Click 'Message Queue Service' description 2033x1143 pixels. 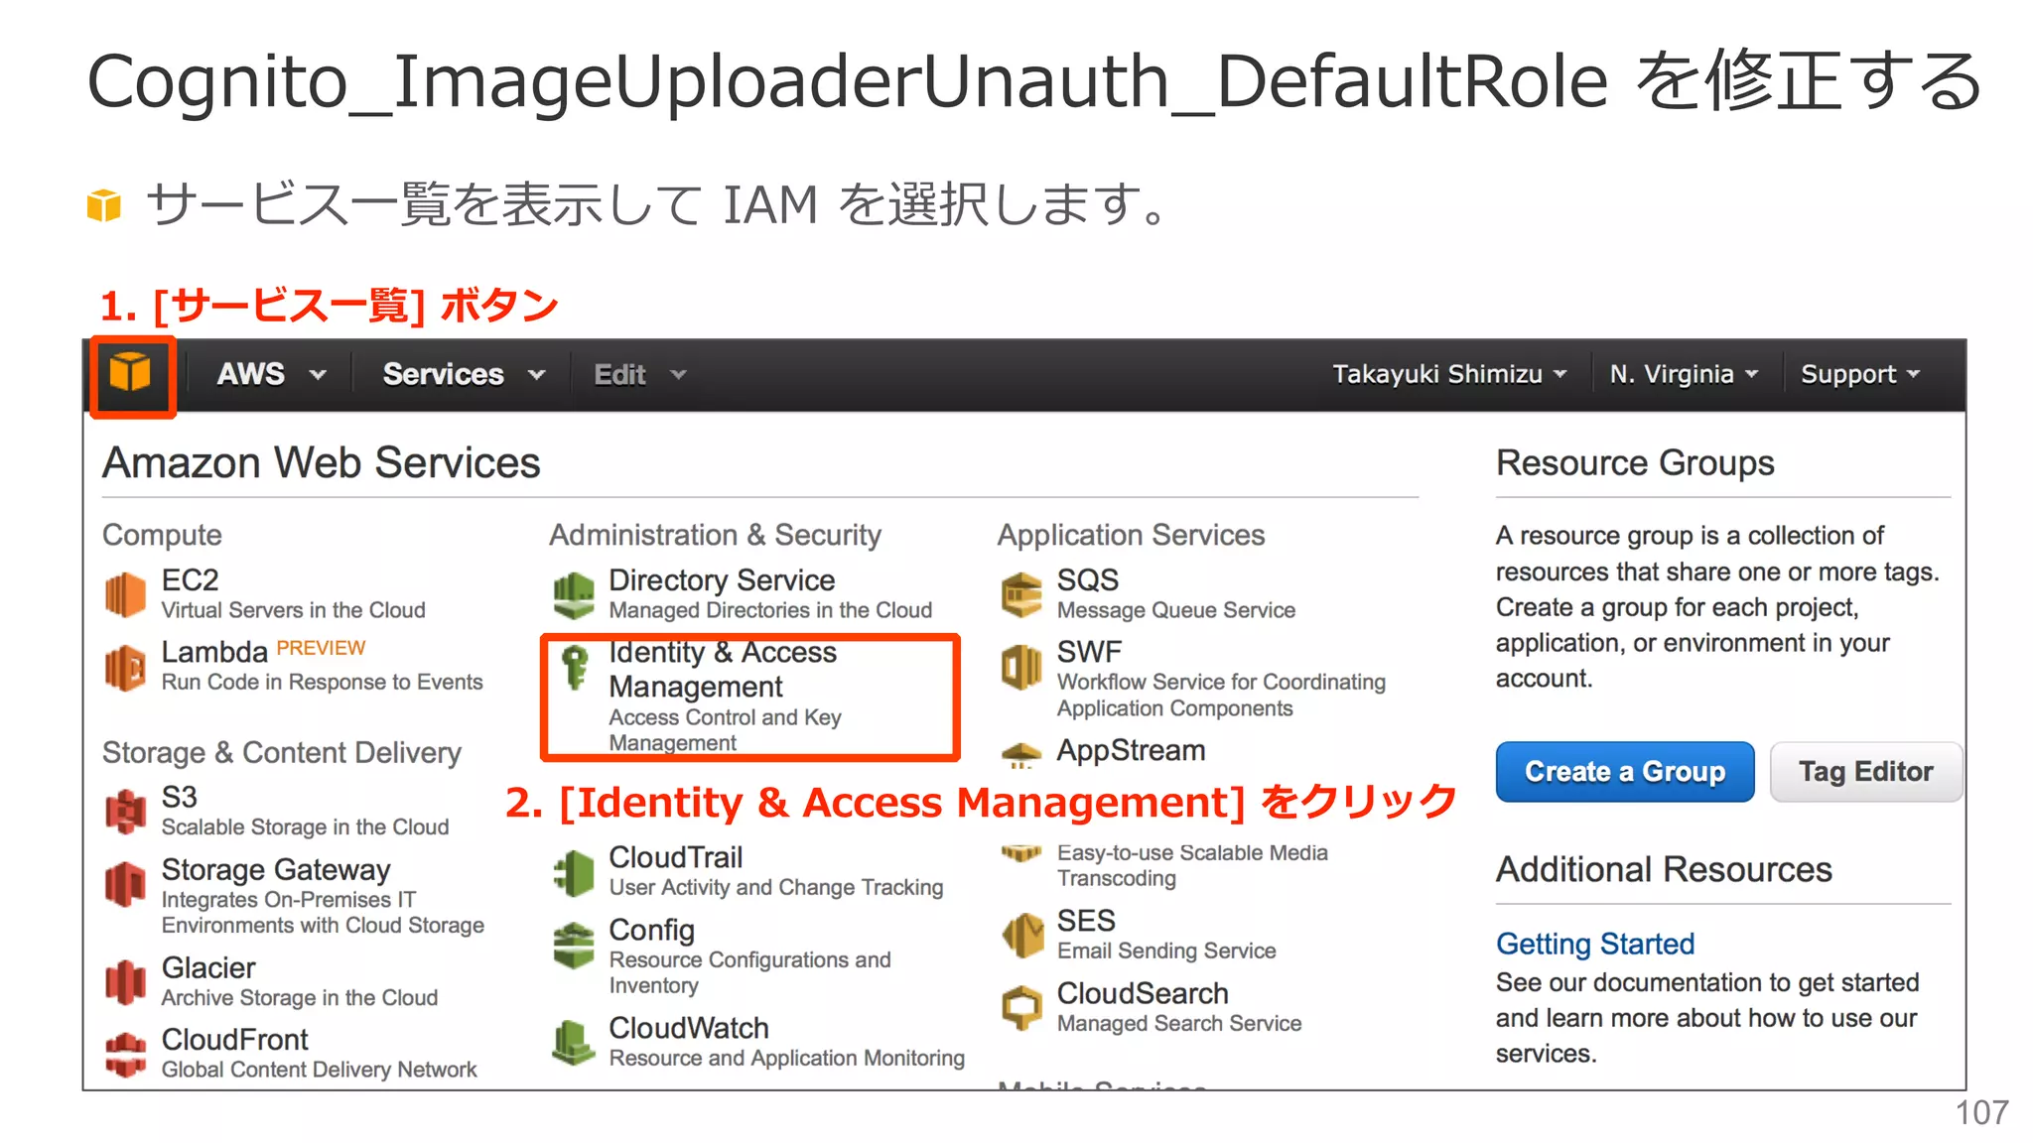[1176, 610]
